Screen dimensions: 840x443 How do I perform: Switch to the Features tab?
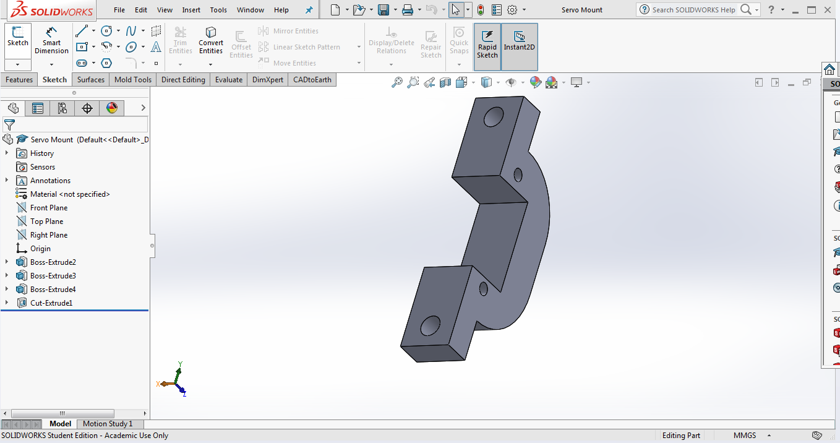(x=19, y=80)
